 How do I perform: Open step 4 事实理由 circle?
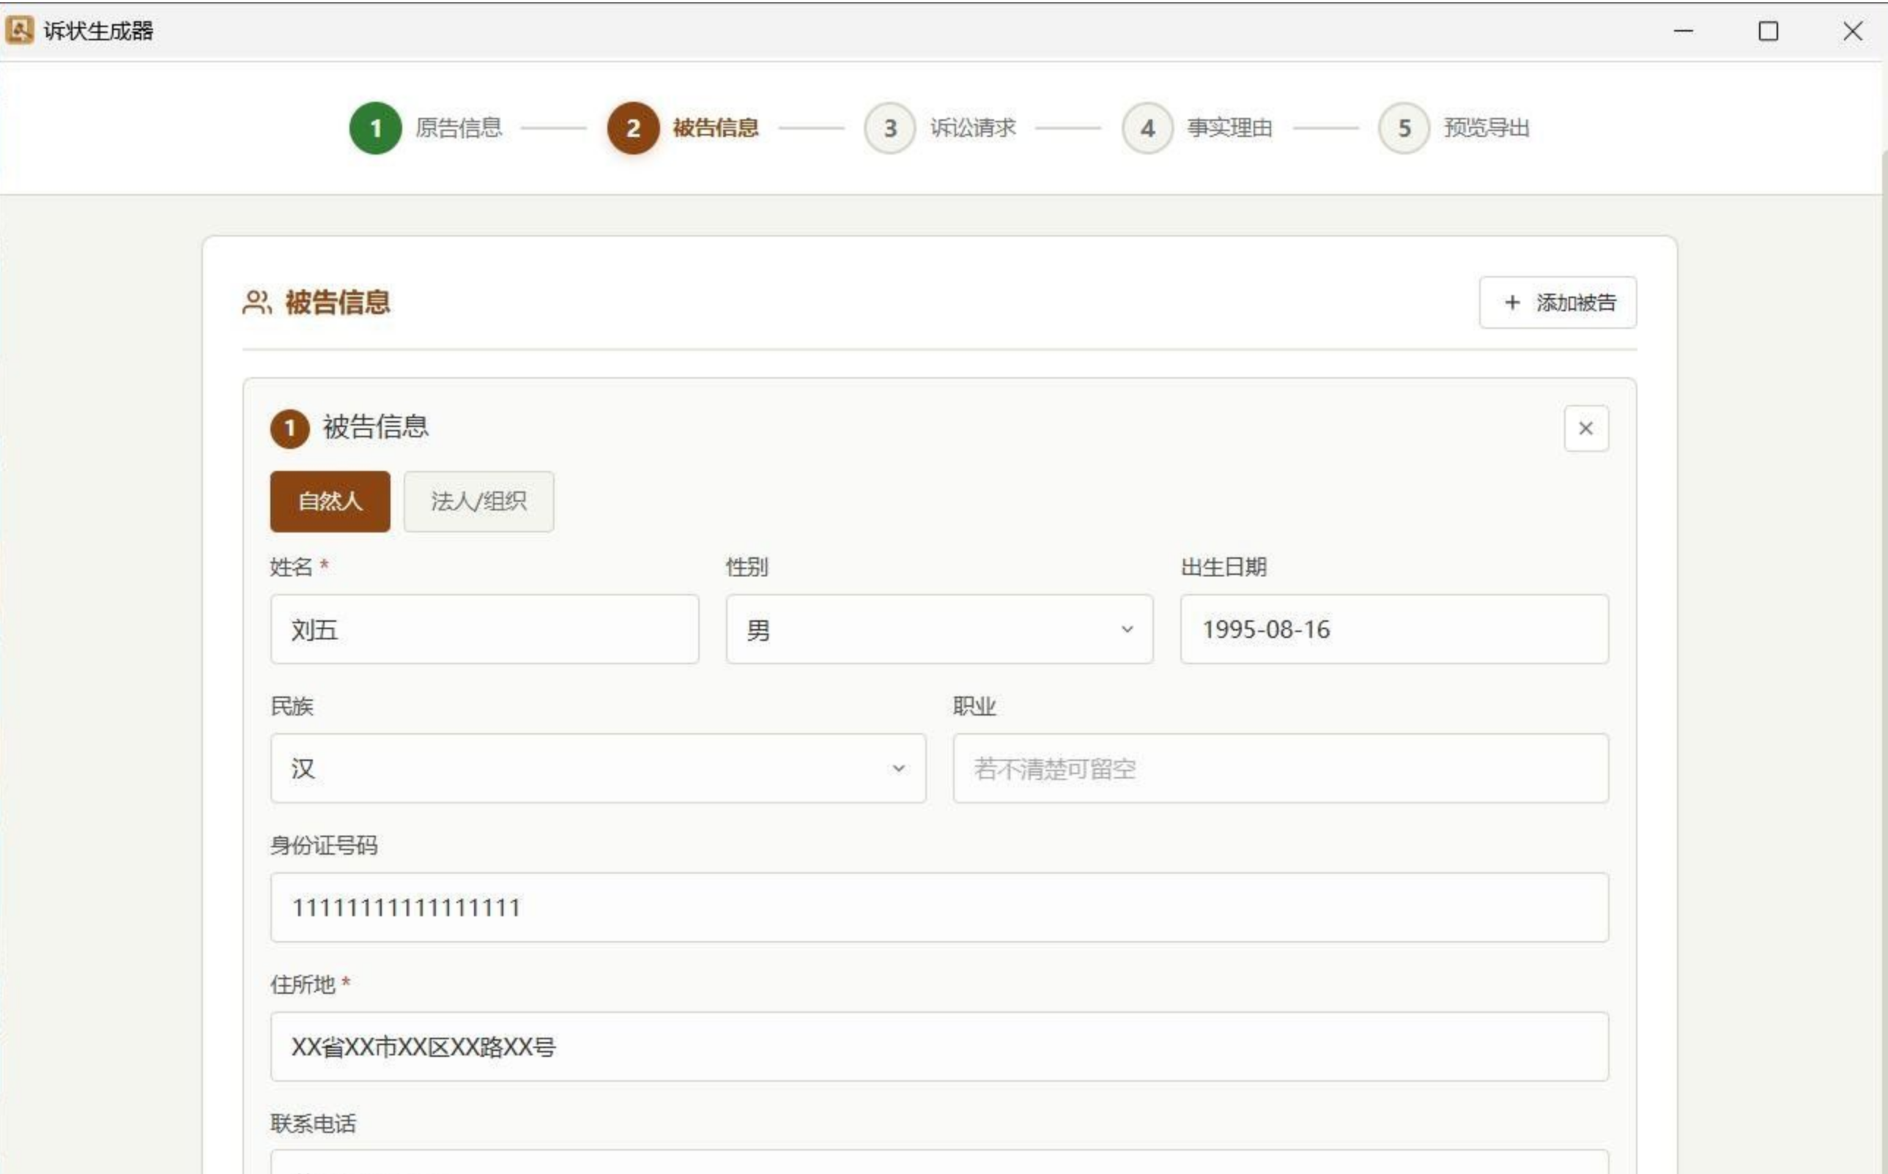[x=1147, y=128]
